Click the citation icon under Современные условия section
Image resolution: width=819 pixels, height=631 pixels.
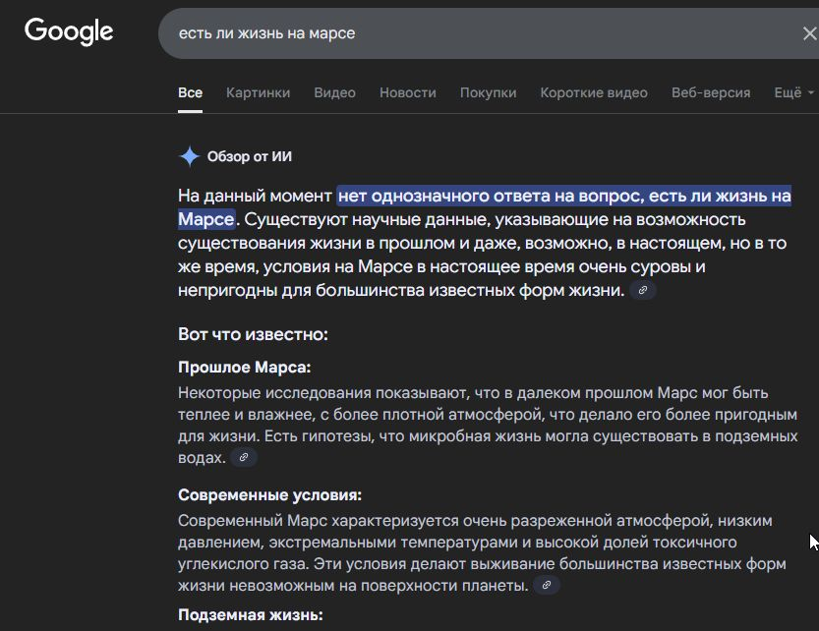pos(545,583)
